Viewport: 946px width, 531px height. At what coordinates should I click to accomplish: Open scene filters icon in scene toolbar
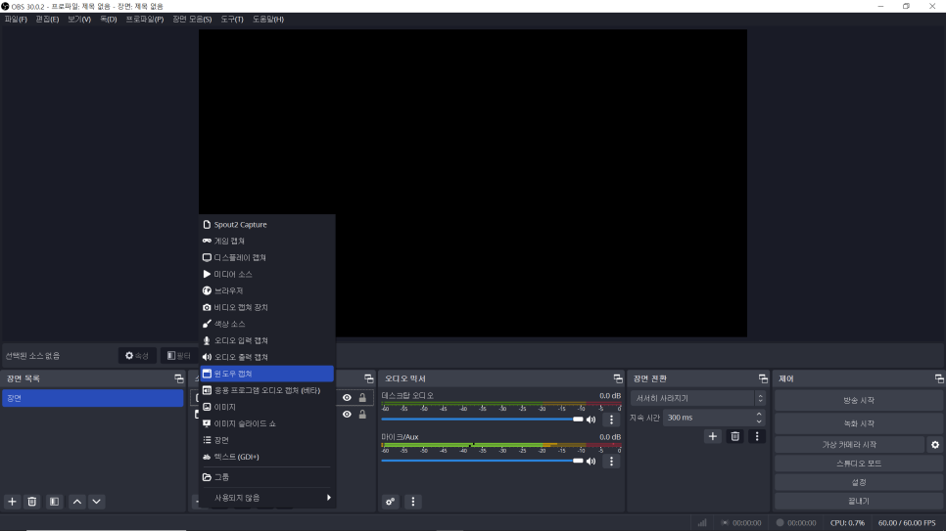pos(54,502)
